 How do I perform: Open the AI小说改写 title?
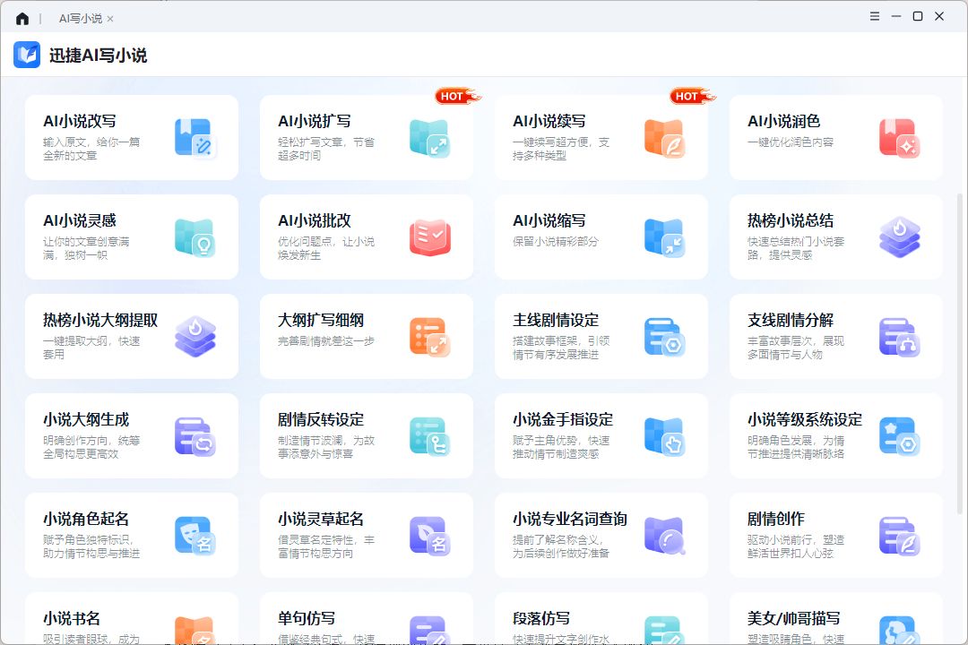(80, 121)
